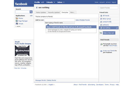The width and height of the screenshot is (134, 101).
Task: Open the Help footer link
Action: [x=117, y=85]
